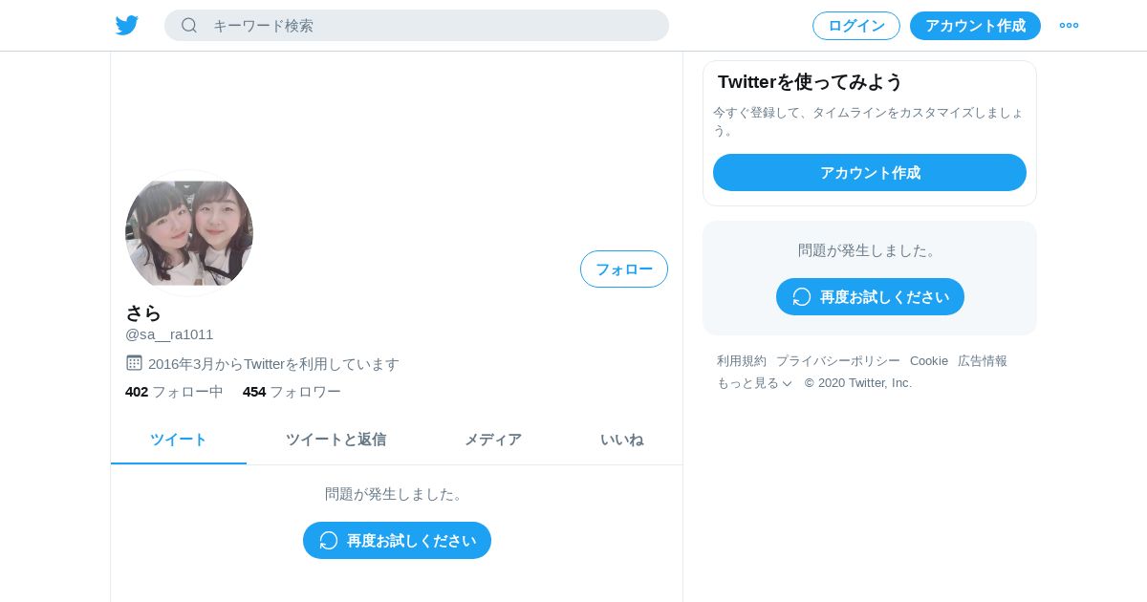This screenshot has width=1147, height=602.
Task: Click the sidebar 再度お試しください retry button
Action: point(870,296)
